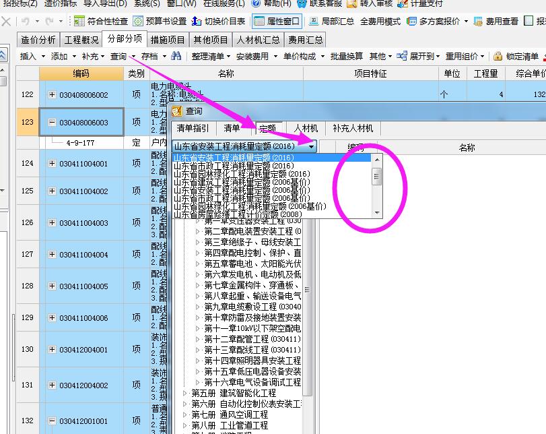Click 局部汇总 partial summary icon
546x434 pixels.
point(313,22)
